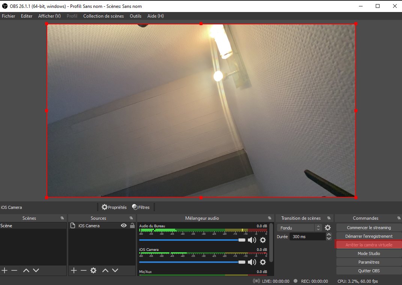Mute the iOS Camera audio channel

click(252, 262)
